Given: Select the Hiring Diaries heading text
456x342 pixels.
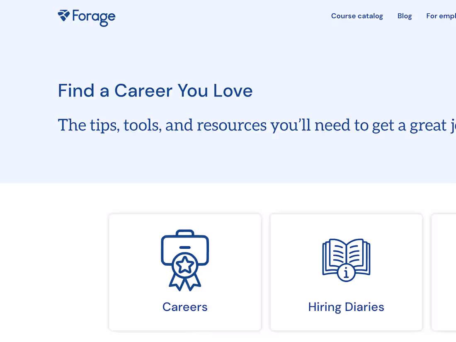Looking at the screenshot, I should coord(346,307).
